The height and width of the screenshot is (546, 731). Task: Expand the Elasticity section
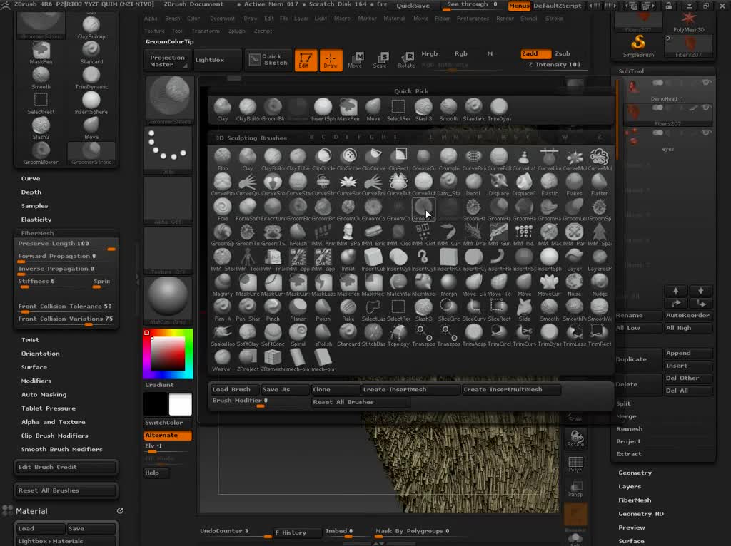(x=36, y=220)
